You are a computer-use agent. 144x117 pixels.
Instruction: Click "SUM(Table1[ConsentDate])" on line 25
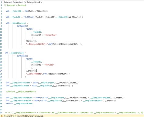pos(57,74)
